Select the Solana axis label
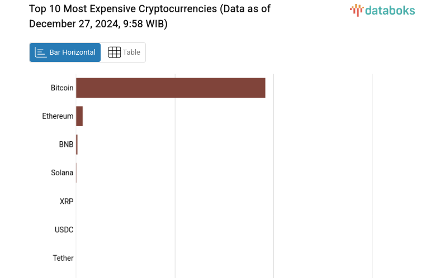 click(62, 172)
